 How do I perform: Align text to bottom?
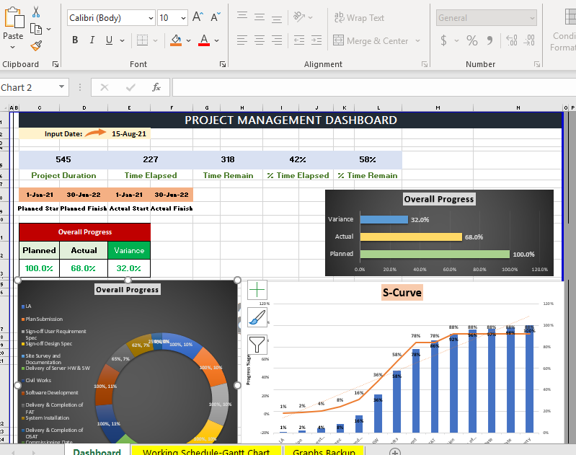click(x=277, y=18)
